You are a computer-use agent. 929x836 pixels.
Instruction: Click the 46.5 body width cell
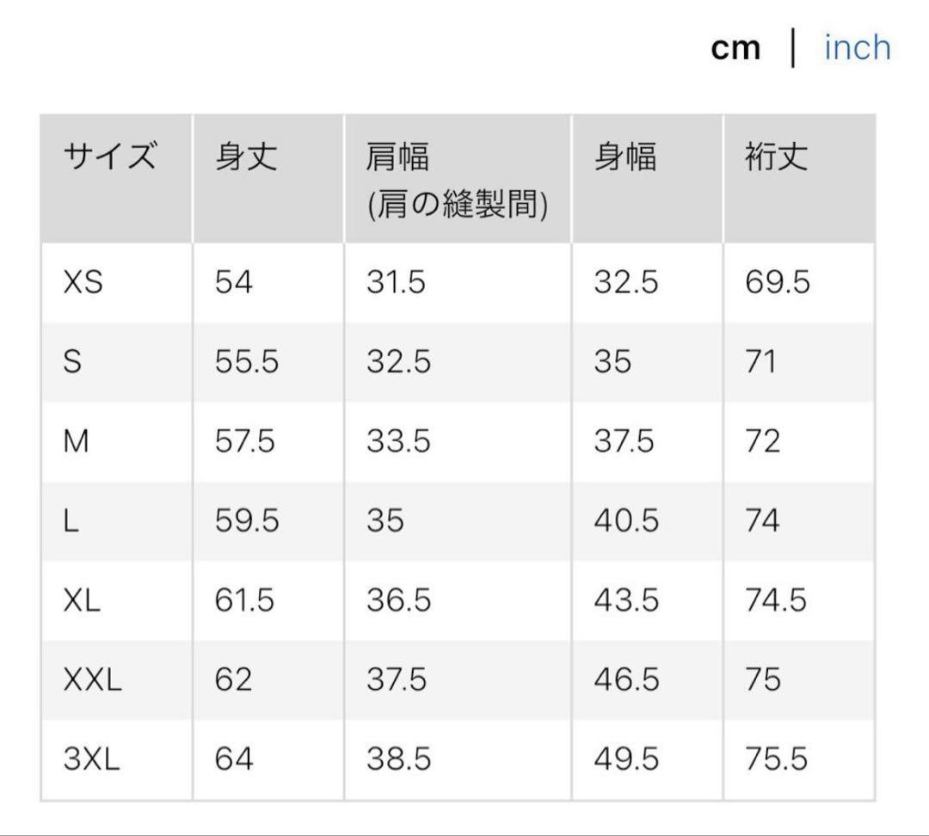click(x=625, y=680)
